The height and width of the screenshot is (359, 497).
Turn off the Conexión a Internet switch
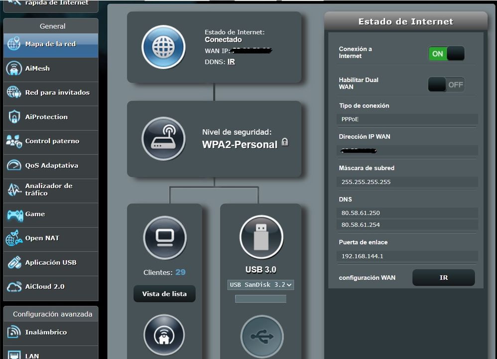pyautogui.click(x=446, y=54)
